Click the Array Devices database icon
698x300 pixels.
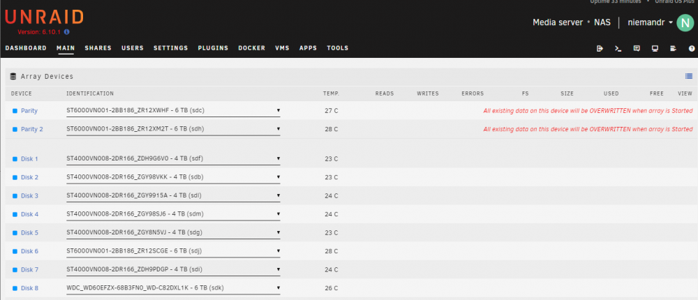click(13, 77)
